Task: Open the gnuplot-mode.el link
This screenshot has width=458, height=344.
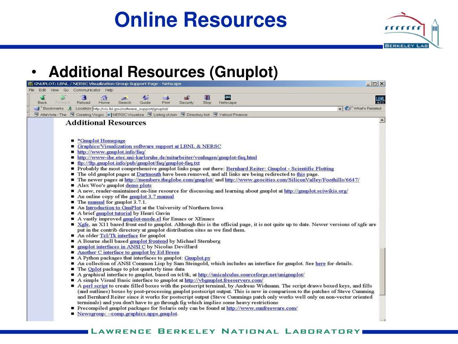Action: [142, 219]
